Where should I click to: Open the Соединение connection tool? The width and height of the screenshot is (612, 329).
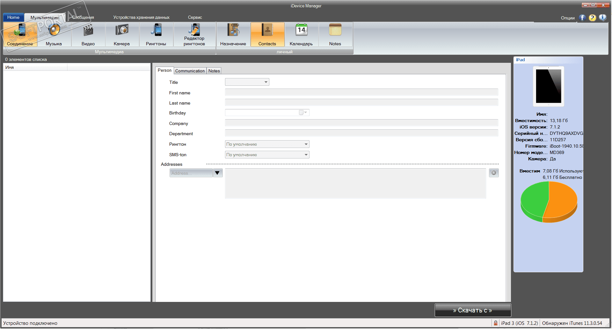coord(20,35)
